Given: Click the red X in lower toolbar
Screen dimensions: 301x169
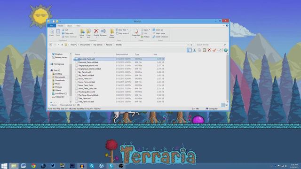Looking at the screenshot, I should (209, 50).
